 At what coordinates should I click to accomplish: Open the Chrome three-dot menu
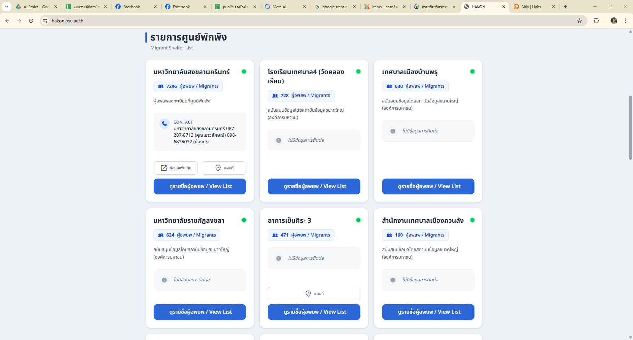coord(625,21)
